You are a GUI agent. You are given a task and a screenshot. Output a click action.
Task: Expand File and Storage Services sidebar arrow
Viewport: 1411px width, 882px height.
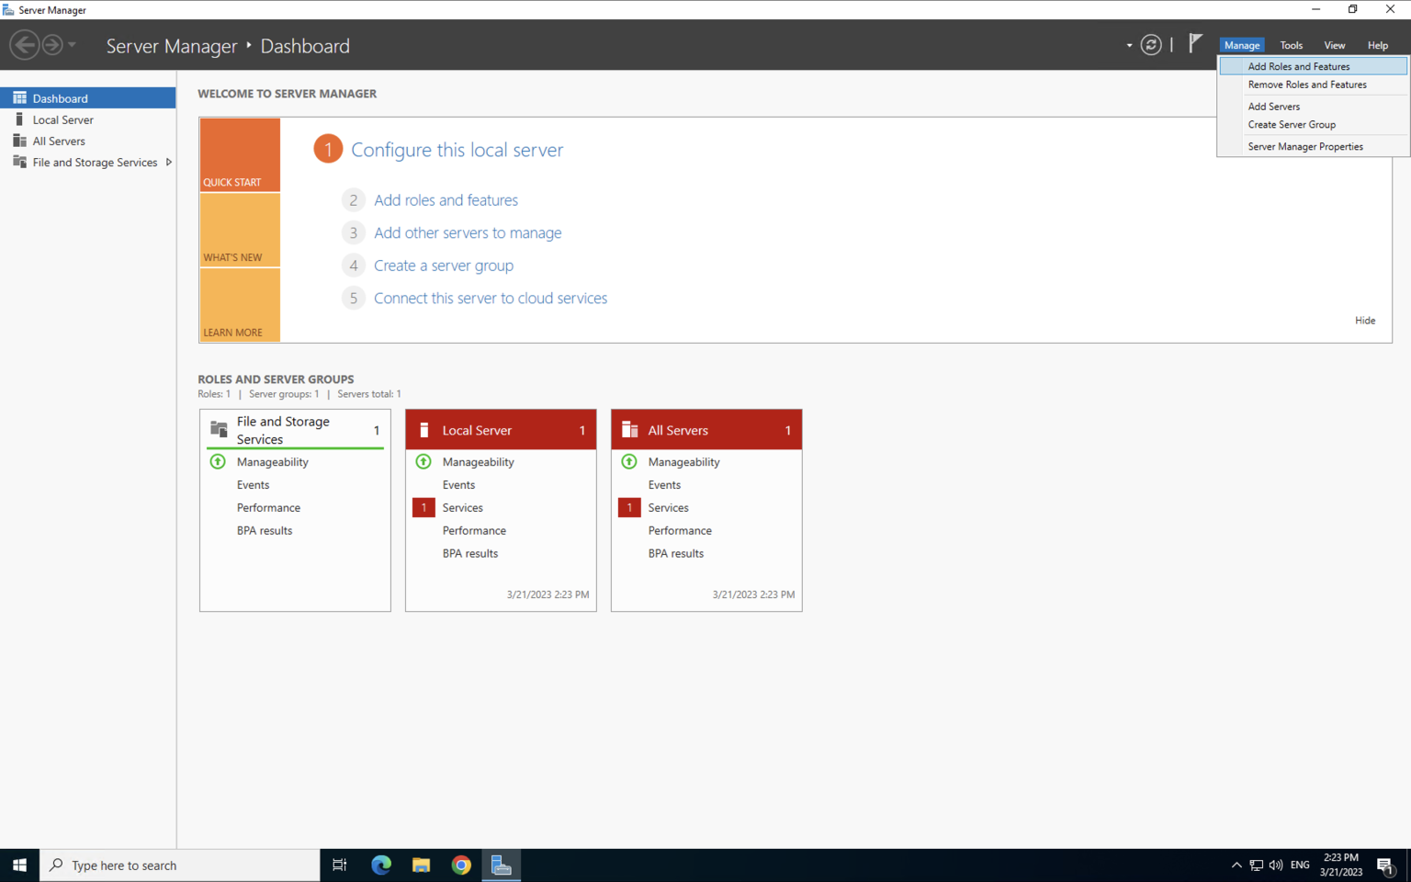click(169, 163)
